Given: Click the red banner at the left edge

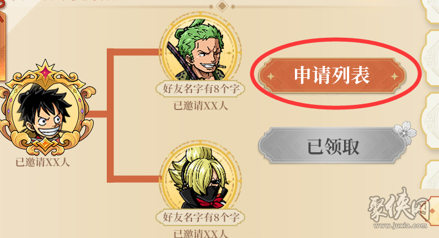Looking at the screenshot, I should click(x=2, y=41).
